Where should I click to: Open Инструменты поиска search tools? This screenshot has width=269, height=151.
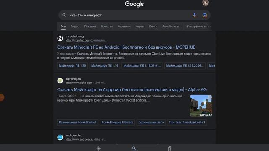199,26
